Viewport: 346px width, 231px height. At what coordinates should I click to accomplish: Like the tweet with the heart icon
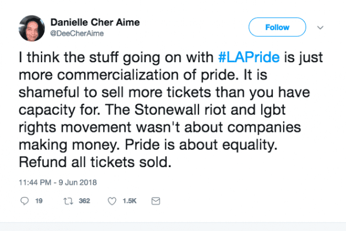(x=112, y=201)
